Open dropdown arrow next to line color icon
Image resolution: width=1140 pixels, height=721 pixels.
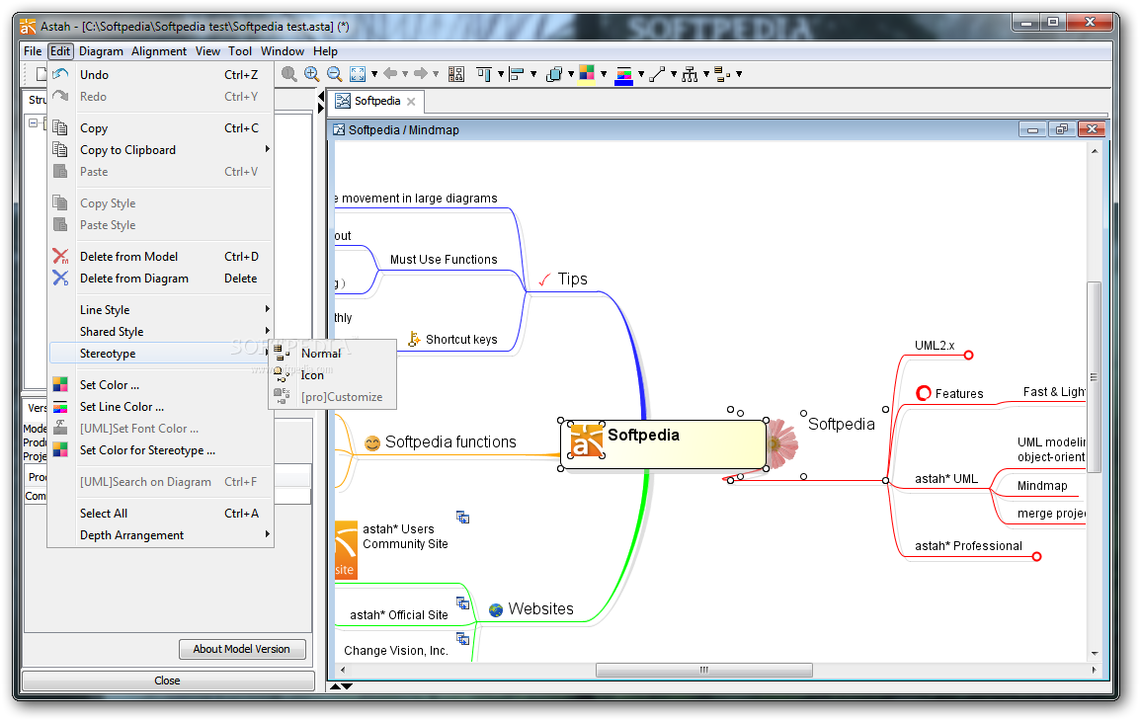click(641, 74)
